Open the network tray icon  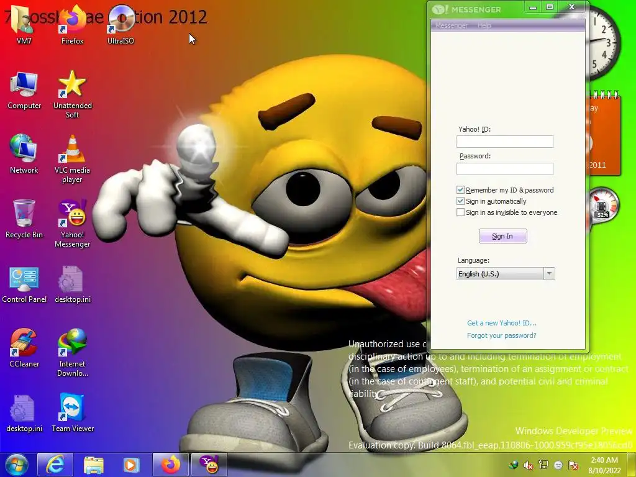click(x=543, y=465)
